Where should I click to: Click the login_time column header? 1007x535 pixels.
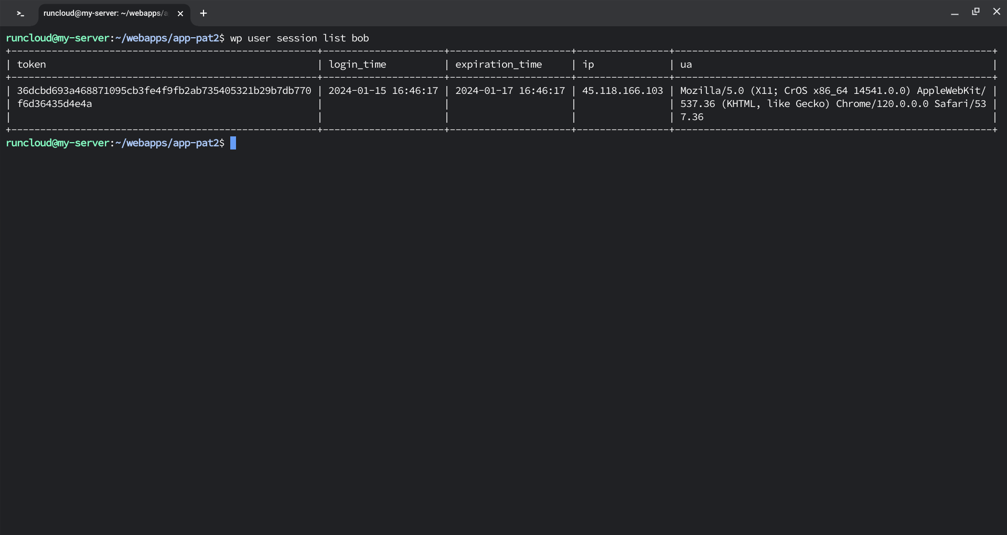point(357,64)
